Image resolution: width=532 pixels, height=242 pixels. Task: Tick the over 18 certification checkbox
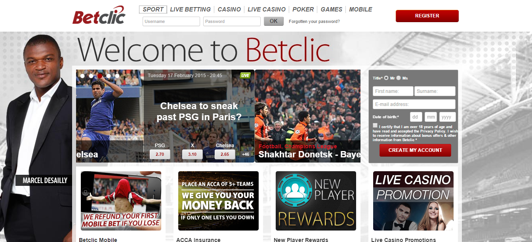(x=375, y=125)
